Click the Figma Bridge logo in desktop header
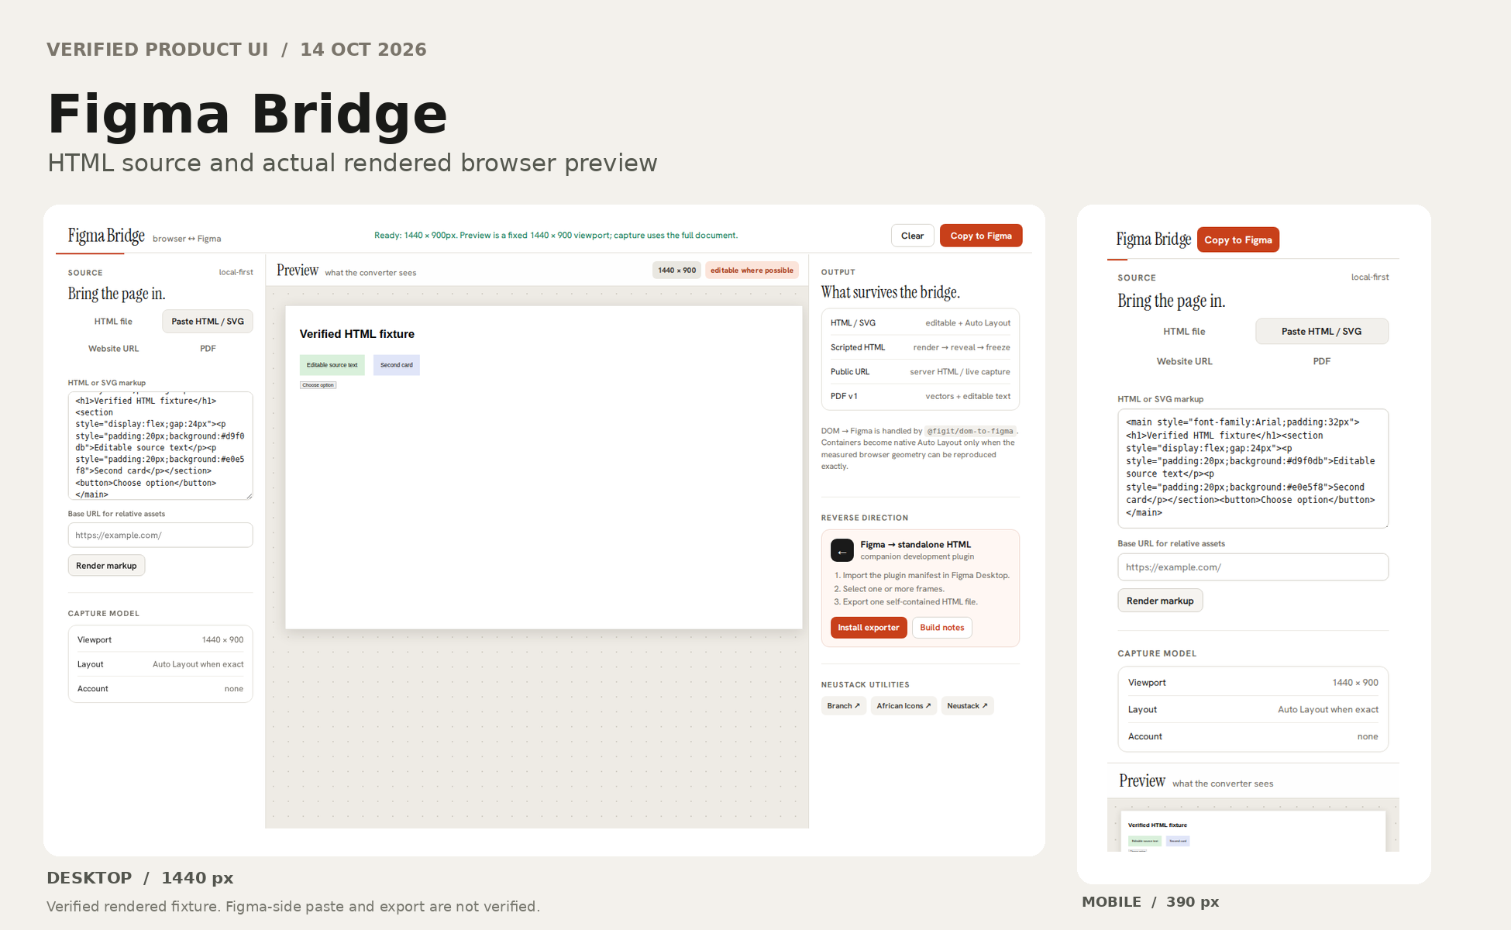Screen dimensions: 1511x930 click(106, 236)
